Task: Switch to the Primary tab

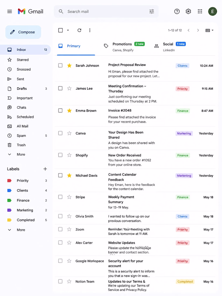Action: tap(76, 46)
